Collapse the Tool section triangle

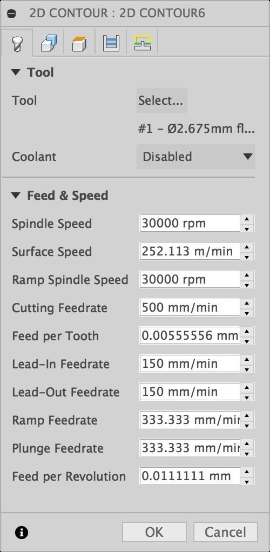(x=16, y=72)
